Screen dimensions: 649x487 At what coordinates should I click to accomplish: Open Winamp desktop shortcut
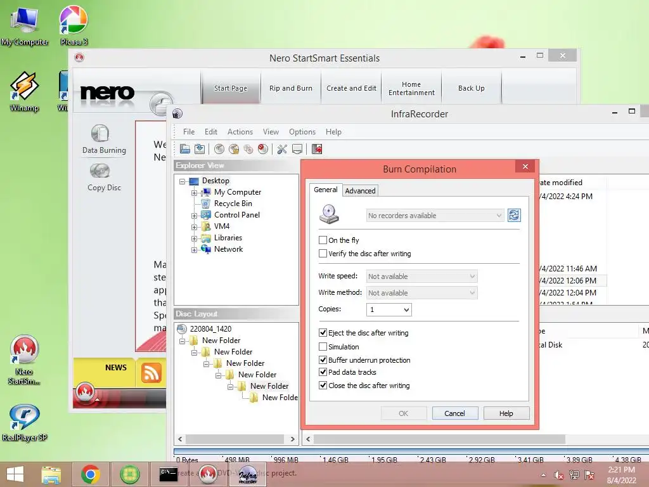pyautogui.click(x=25, y=92)
